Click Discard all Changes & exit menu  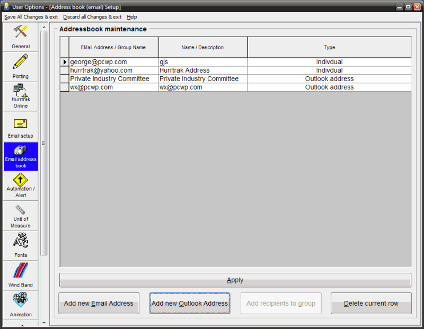[x=92, y=17]
